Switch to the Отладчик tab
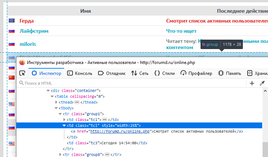The width and height of the screenshot is (268, 157). (x=112, y=73)
